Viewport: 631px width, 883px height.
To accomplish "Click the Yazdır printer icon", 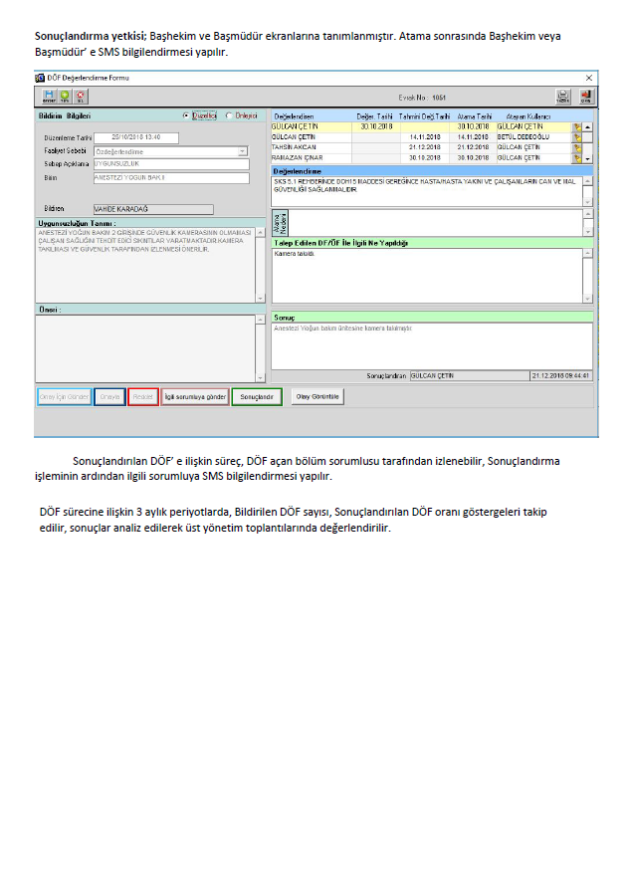I will point(562,97).
